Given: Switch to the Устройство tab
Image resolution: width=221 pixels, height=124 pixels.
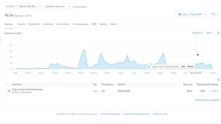Looking at the screenshot, I should [34, 24].
